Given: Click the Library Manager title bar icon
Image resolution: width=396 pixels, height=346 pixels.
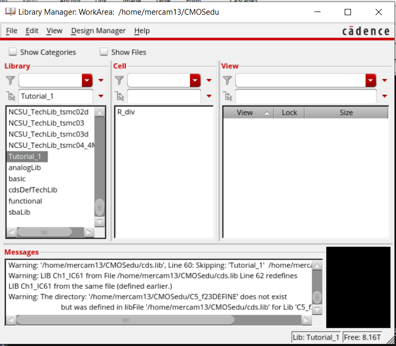Looking at the screenshot, I should tap(10, 12).
